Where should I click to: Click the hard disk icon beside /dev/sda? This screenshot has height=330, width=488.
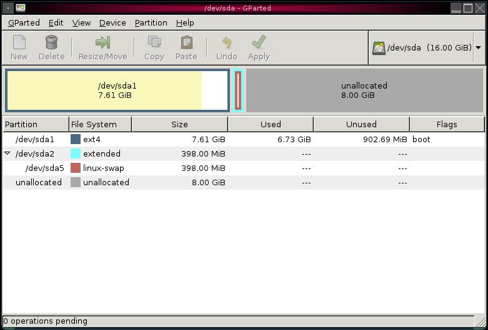tap(379, 48)
